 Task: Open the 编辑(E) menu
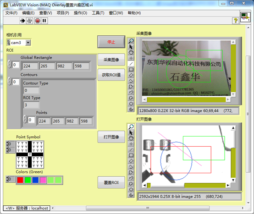tap(28, 13)
